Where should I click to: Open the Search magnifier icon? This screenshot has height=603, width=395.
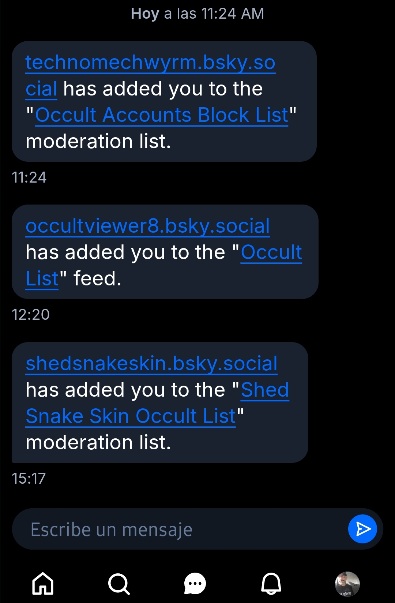click(x=119, y=584)
